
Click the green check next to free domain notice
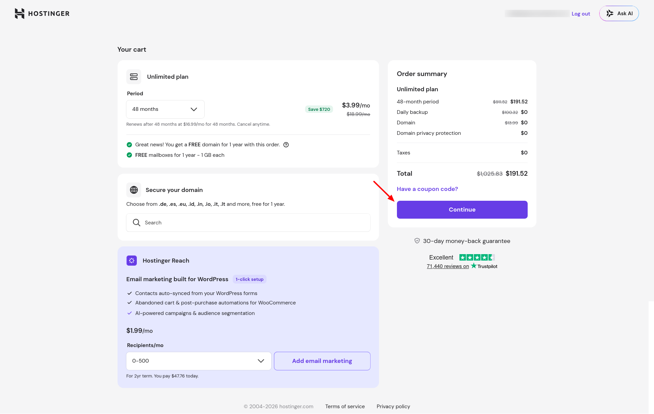(x=129, y=145)
